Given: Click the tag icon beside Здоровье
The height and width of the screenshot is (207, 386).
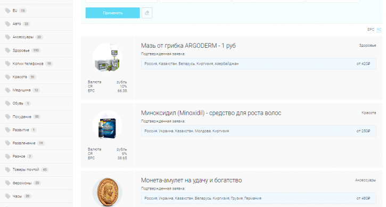Looking at the screenshot, I should pyautogui.click(x=7, y=50).
